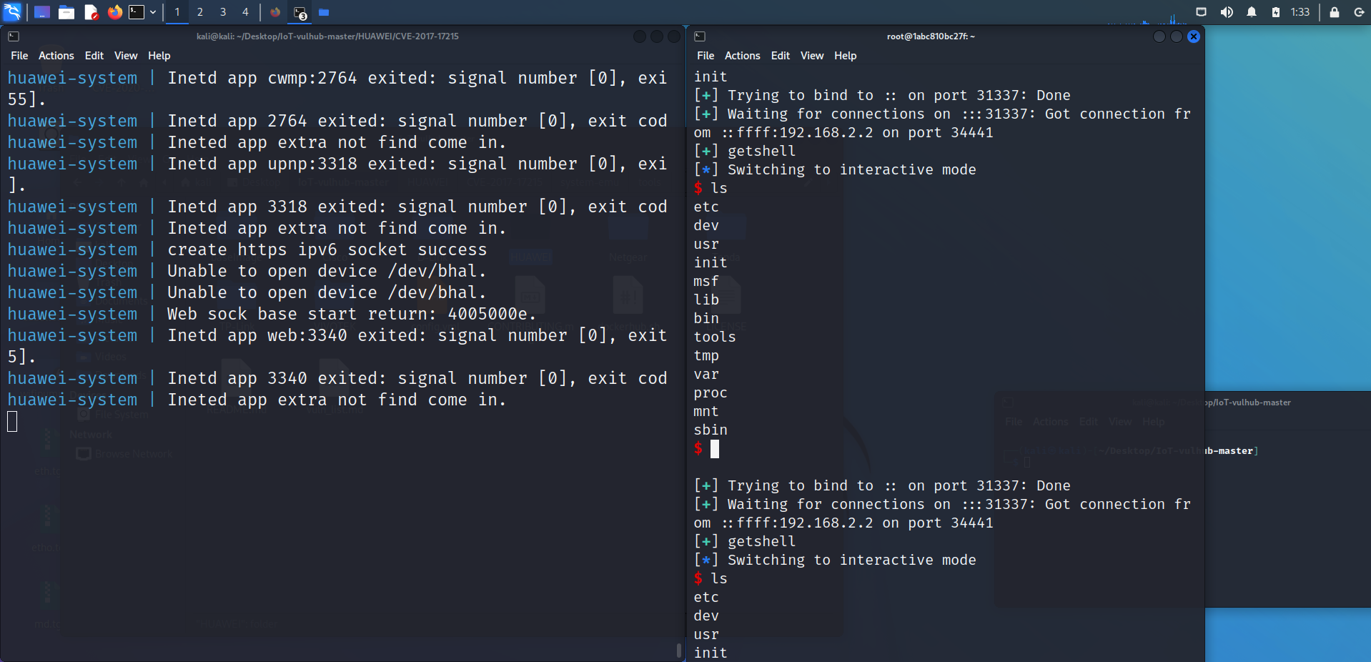Open the Kali applications menu icon

pos(13,12)
